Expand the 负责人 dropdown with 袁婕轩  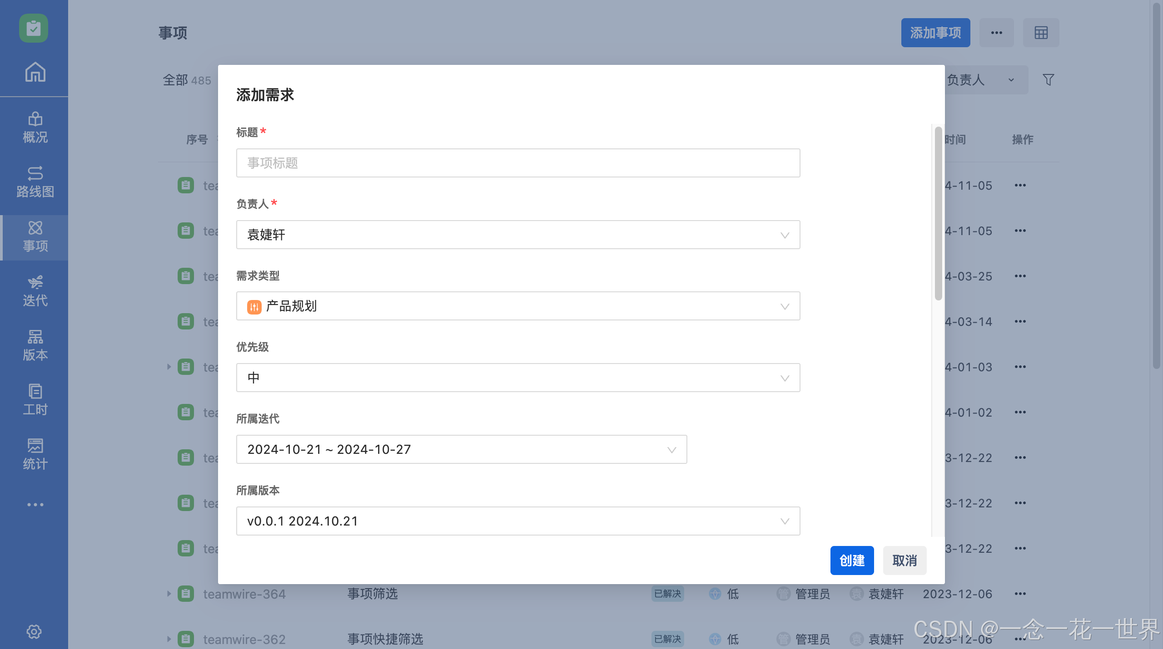point(518,235)
